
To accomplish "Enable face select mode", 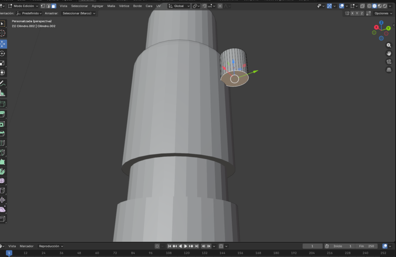I will point(53,6).
